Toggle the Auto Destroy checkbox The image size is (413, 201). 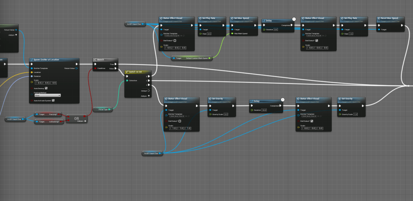(46, 88)
